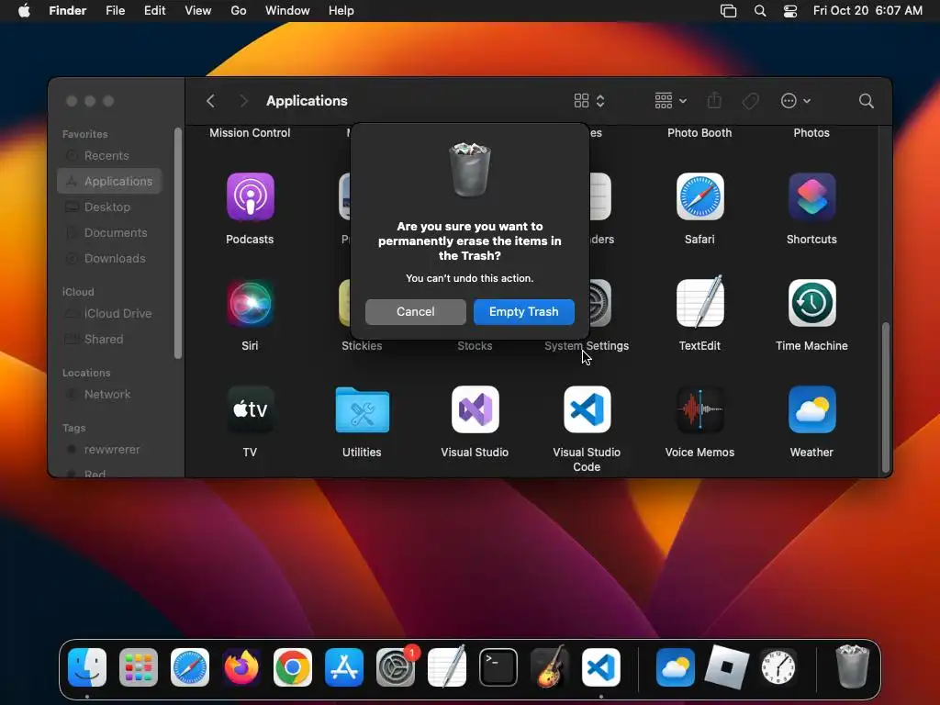Open the Help menu
Viewport: 940px width, 705px height.
point(341,11)
